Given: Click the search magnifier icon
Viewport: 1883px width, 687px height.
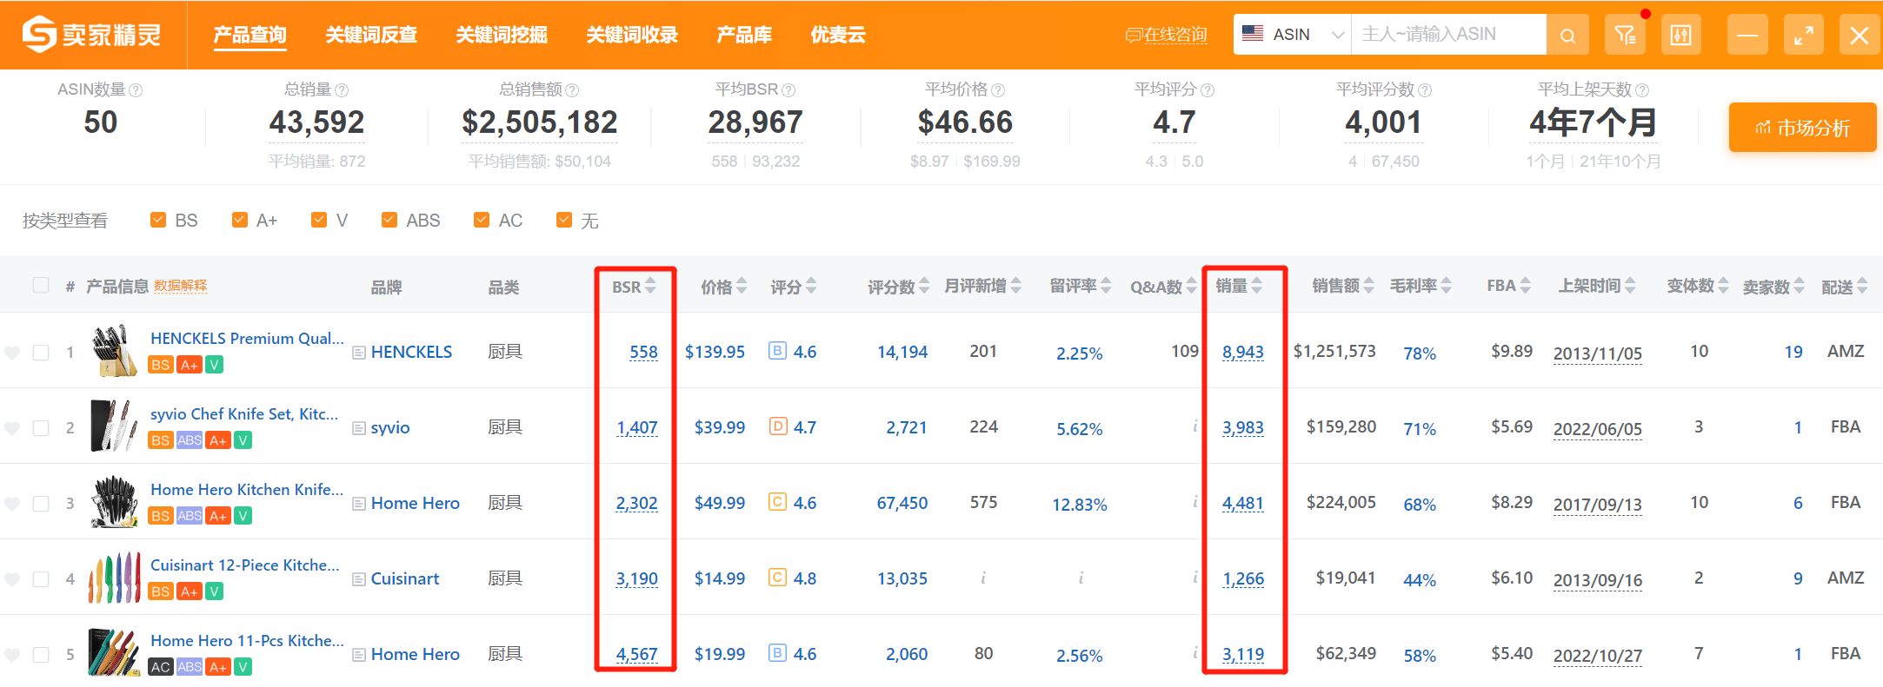Looking at the screenshot, I should pyautogui.click(x=1567, y=36).
